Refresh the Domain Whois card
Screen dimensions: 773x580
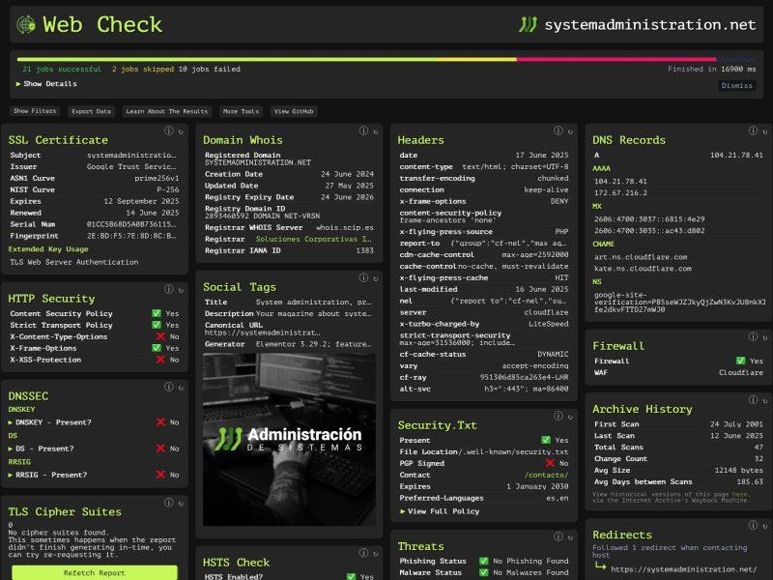(x=376, y=131)
